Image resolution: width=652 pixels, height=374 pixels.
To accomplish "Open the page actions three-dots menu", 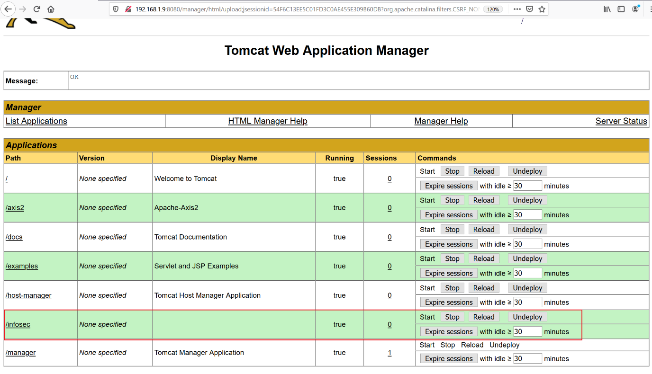I will (x=517, y=9).
